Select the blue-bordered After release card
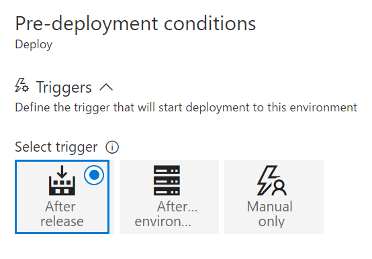Screen dimensions: 372x259 click(x=62, y=197)
